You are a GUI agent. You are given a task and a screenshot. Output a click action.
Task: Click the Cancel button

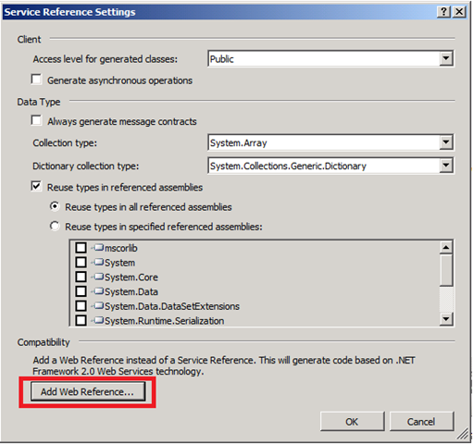click(421, 422)
